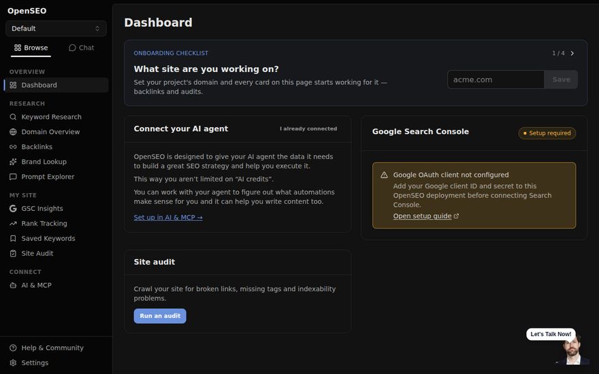This screenshot has width=599, height=374.
Task: Click the Help & Community question icon
Action: 13,347
